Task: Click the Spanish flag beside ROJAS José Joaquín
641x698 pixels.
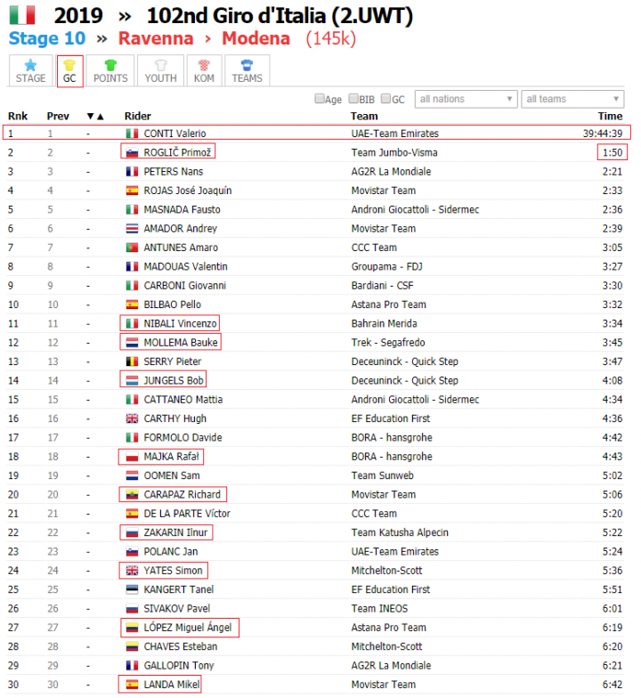Action: [x=132, y=191]
